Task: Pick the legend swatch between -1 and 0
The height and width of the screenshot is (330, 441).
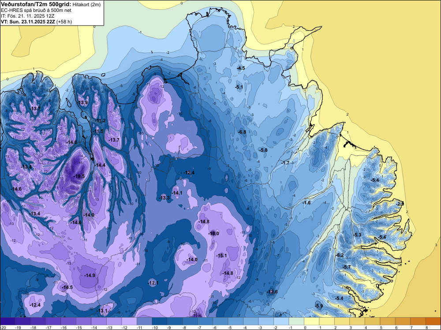Action: coord(296,321)
